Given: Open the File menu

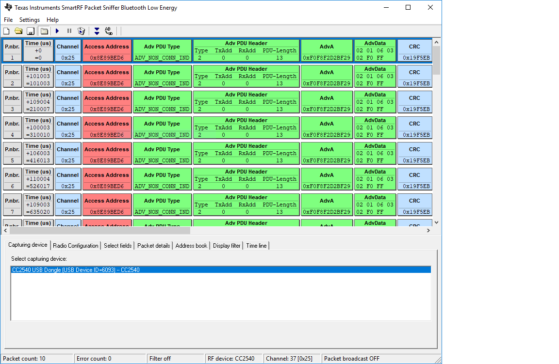Looking at the screenshot, I should click(8, 19).
